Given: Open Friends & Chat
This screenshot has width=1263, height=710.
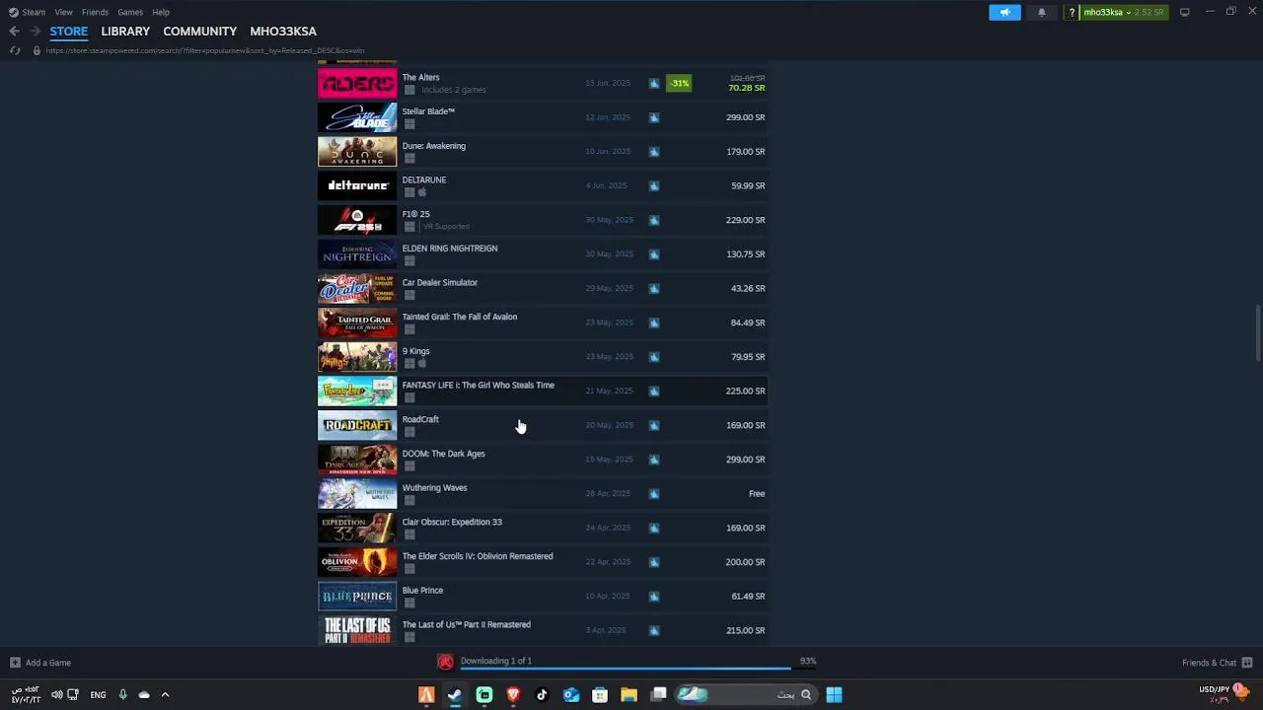Looking at the screenshot, I should pos(1217,663).
